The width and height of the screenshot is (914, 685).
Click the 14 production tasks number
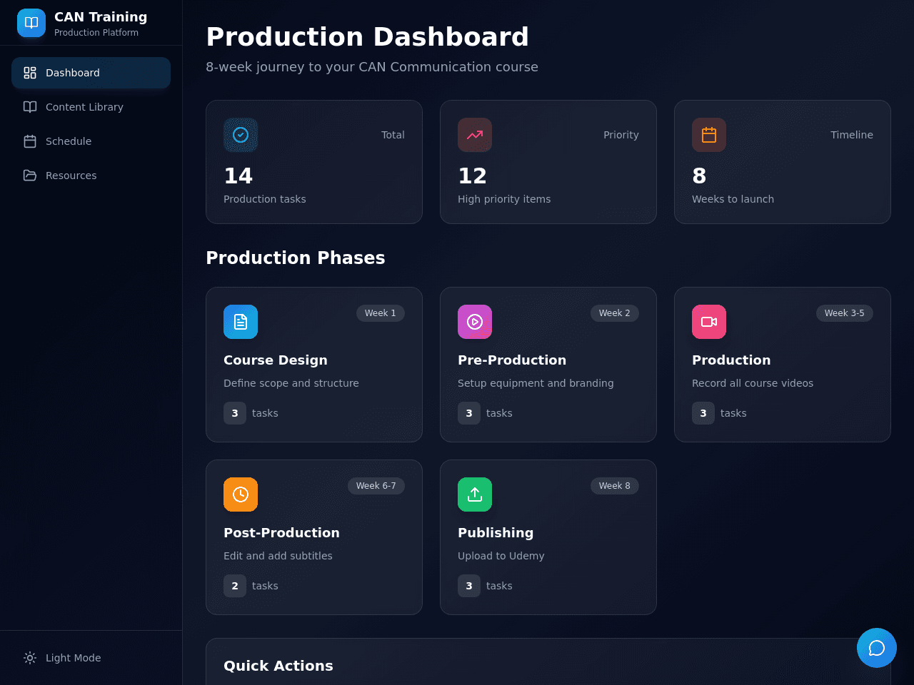[x=238, y=176]
